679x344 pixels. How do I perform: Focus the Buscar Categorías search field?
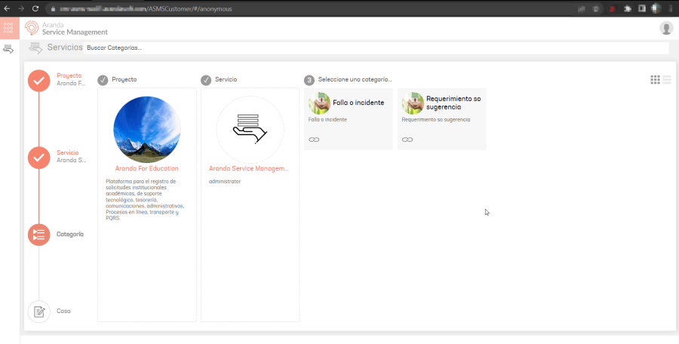[376, 48]
